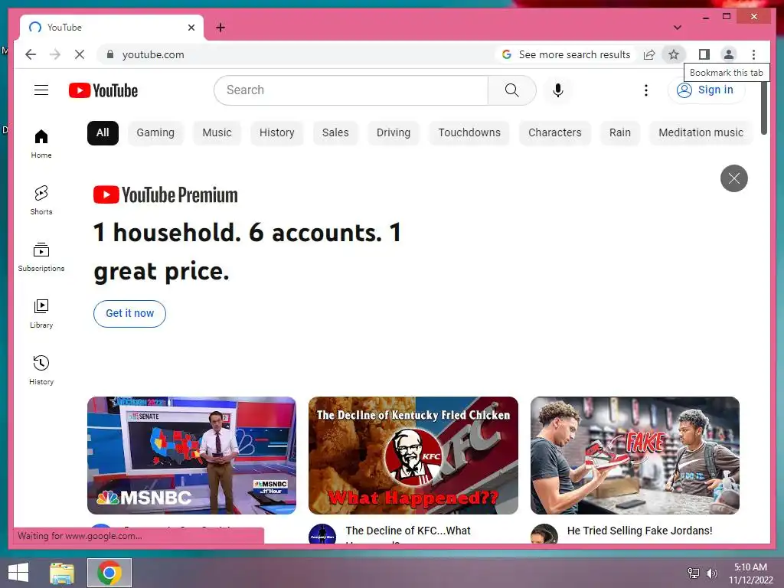The width and height of the screenshot is (784, 588).
Task: Click See more search results
Action: [567, 54]
